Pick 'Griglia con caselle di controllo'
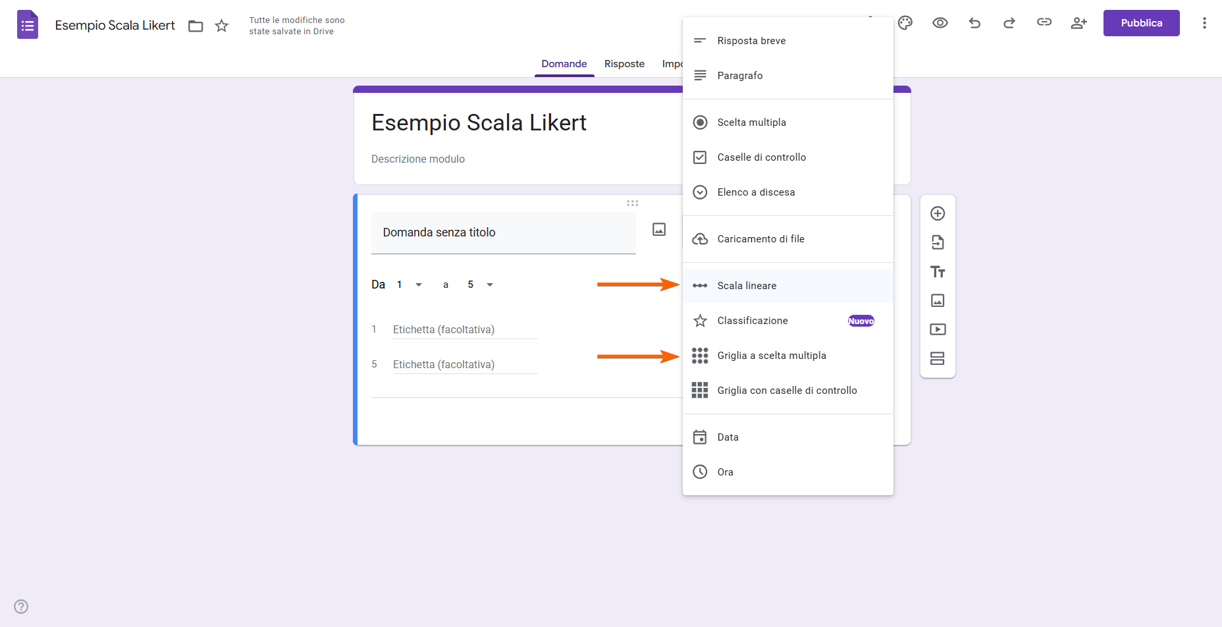1222x627 pixels. point(787,390)
